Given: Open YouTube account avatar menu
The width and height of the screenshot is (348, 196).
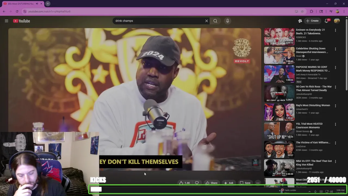Looking at the screenshot, I should (x=337, y=21).
